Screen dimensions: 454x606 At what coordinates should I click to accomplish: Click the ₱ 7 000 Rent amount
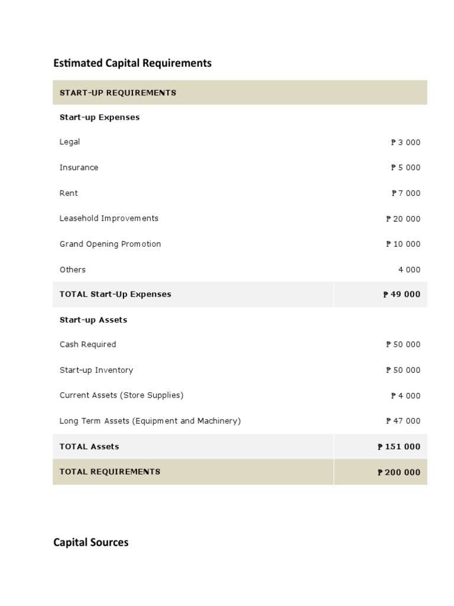click(406, 194)
